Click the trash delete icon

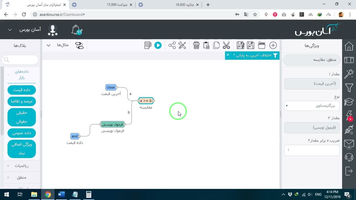coord(196,45)
